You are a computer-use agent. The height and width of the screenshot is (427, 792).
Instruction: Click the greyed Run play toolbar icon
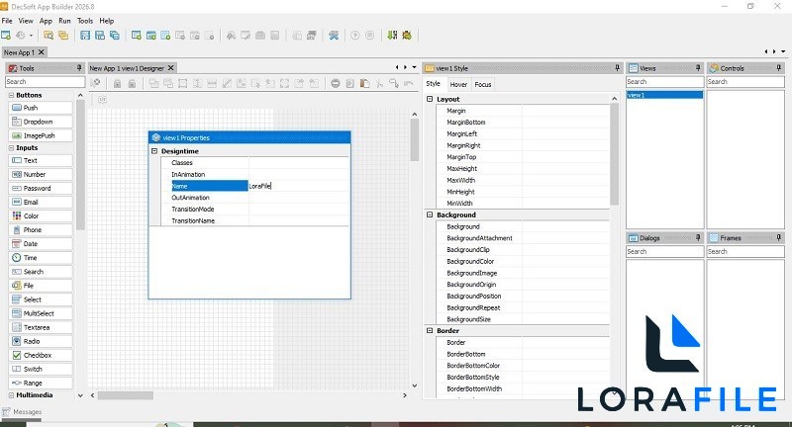pos(355,36)
